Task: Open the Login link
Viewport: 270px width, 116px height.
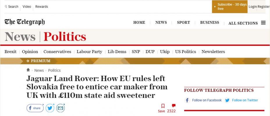Action: 253,7
